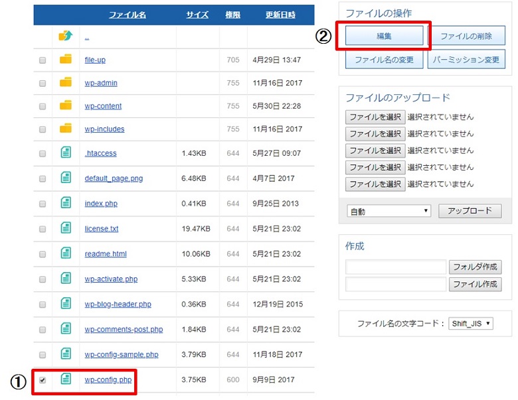The height and width of the screenshot is (400, 518).
Task: Select the license.txt checkbox
Action: tap(43, 229)
